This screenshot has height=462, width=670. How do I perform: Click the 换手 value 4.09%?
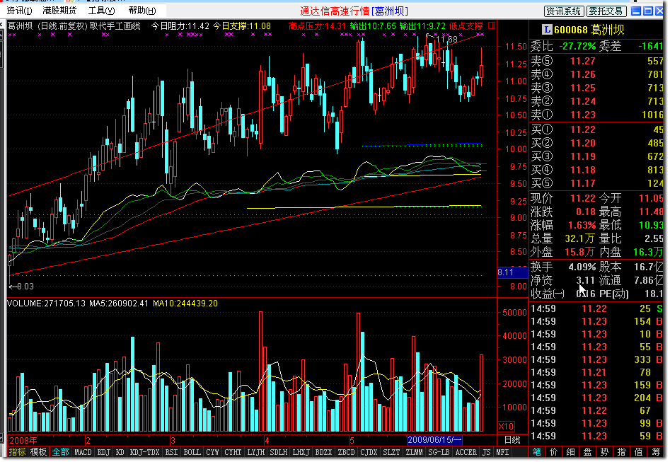pyautogui.click(x=582, y=267)
